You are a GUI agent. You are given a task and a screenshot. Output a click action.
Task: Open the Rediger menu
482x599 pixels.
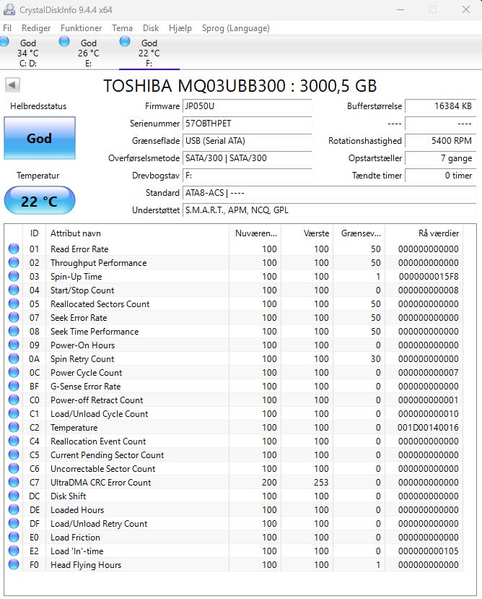(x=36, y=28)
